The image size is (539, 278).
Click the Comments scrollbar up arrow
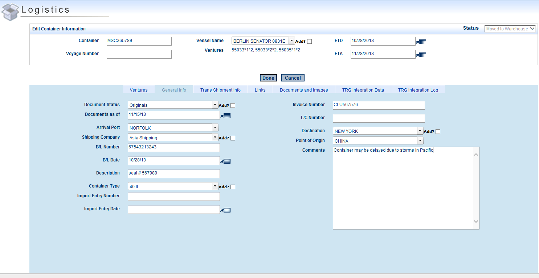(x=476, y=155)
